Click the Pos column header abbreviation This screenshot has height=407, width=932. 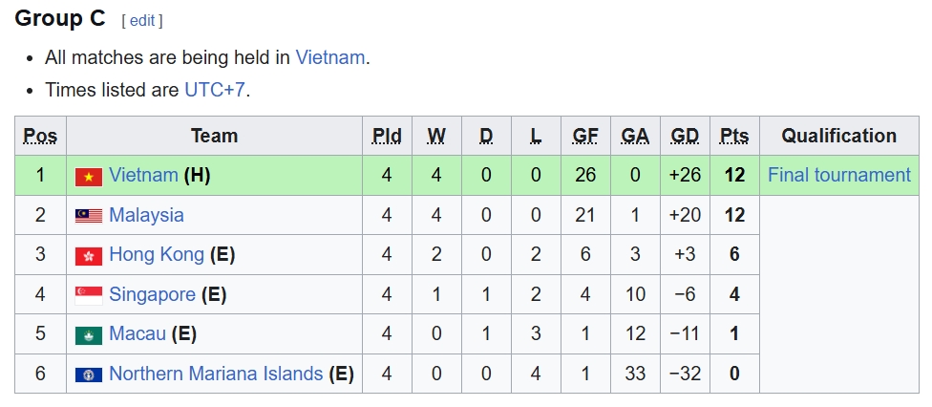[40, 136]
